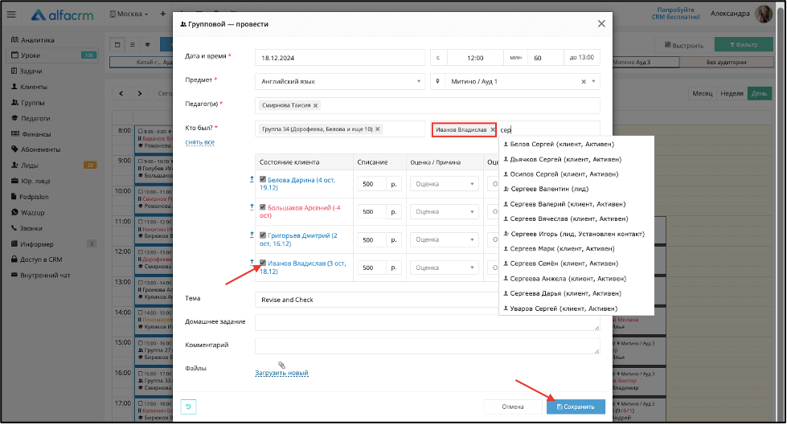Click the Тема input field
The image size is (787, 425).
pyautogui.click(x=376, y=300)
